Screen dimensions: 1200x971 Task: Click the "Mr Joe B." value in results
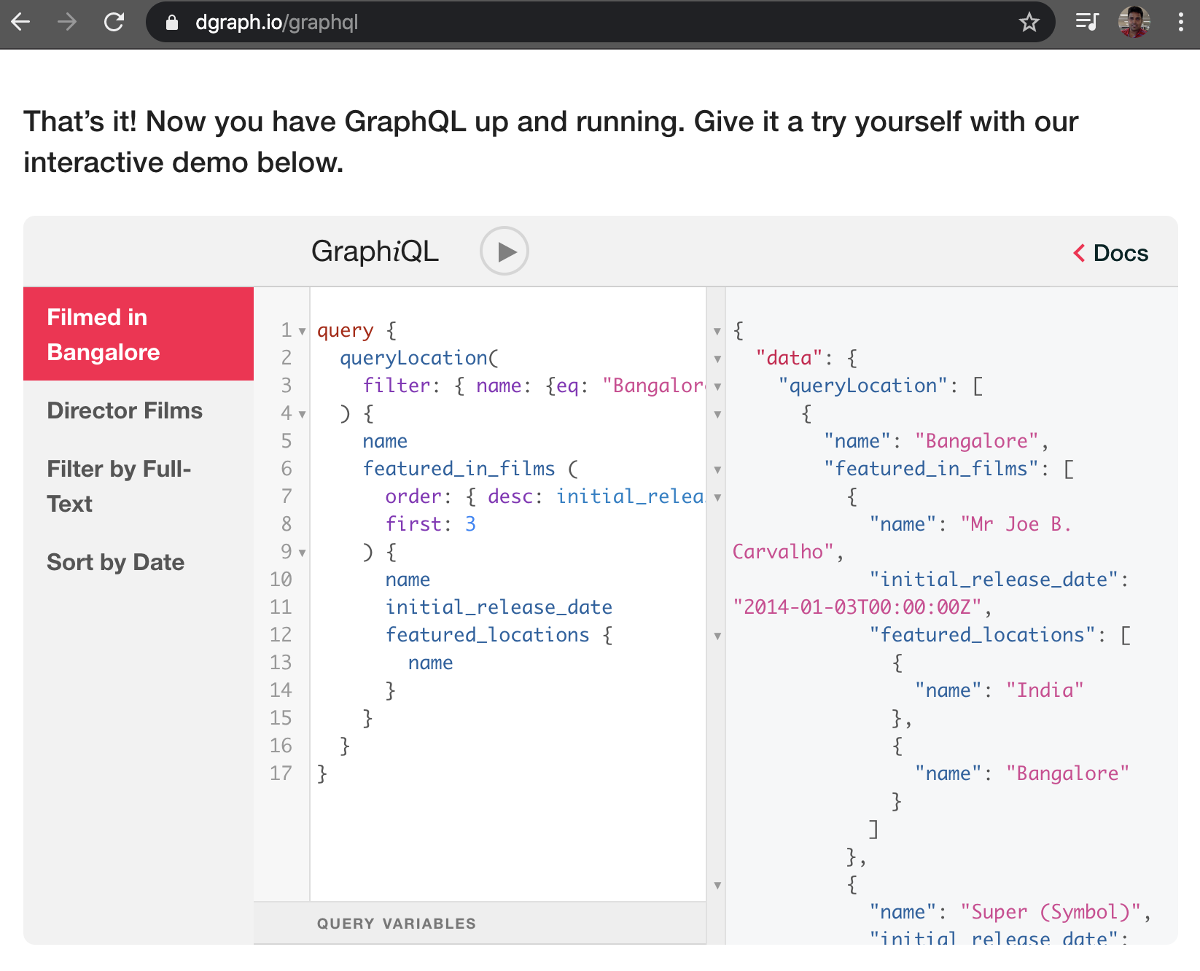pyautogui.click(x=1016, y=524)
